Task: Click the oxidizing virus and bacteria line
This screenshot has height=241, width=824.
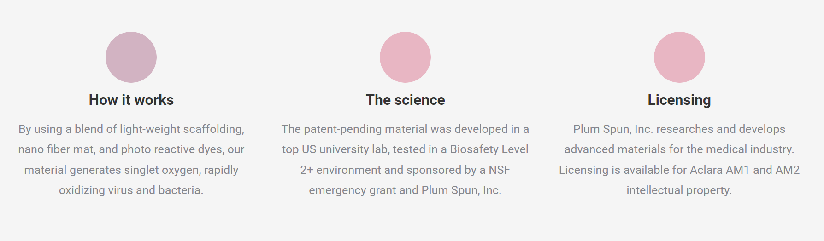Action: [131, 190]
